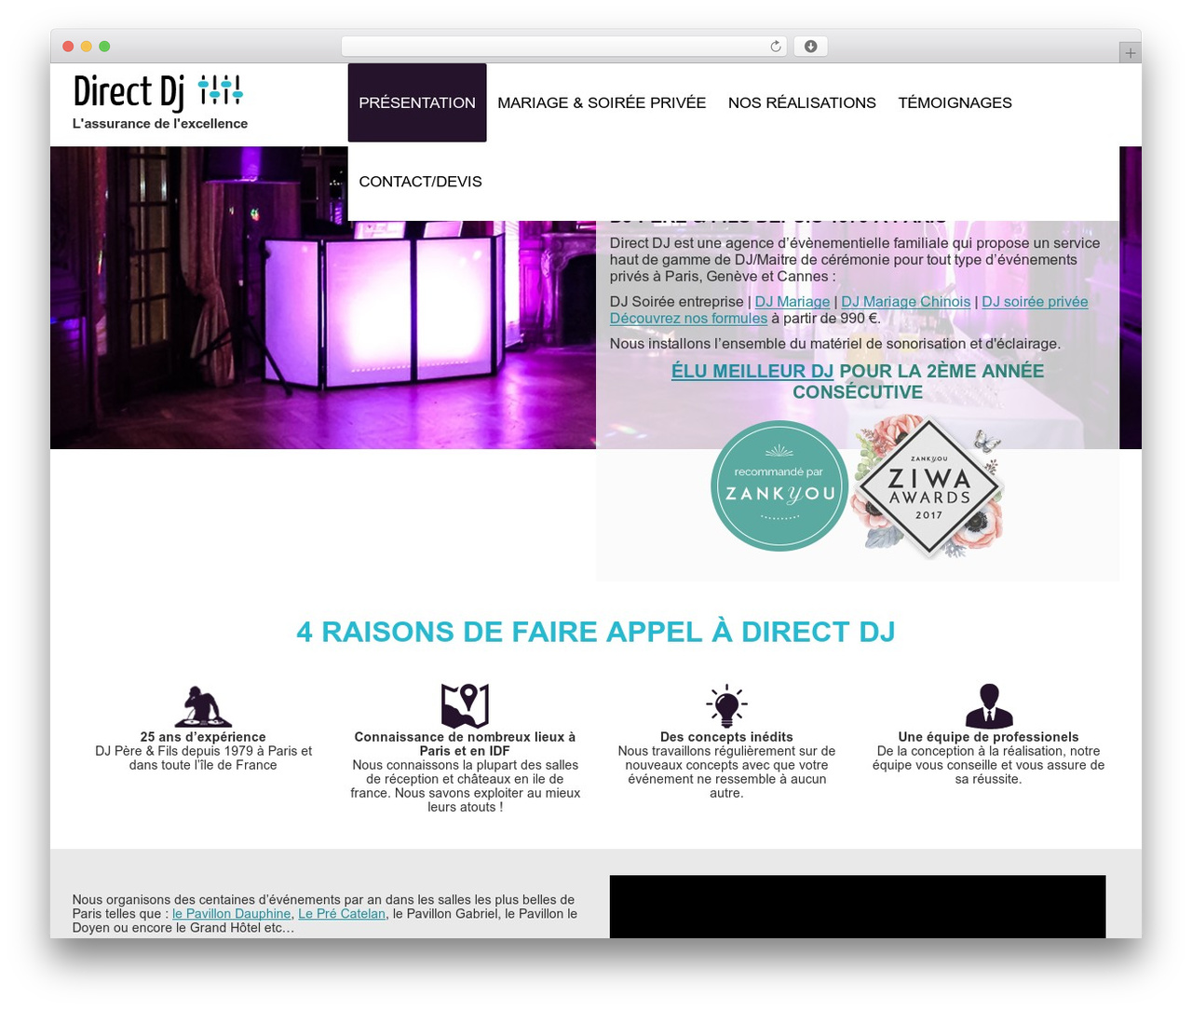Screen dimensions: 1192x1010
Task: Open le Pavillon Dauphine link
Action: tap(231, 914)
